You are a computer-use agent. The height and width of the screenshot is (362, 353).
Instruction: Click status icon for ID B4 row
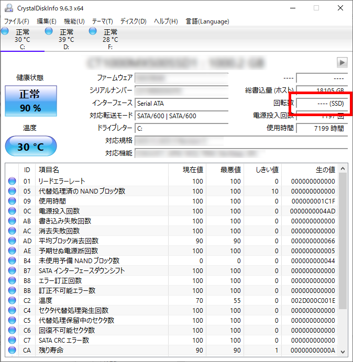pyautogui.click(x=12, y=261)
